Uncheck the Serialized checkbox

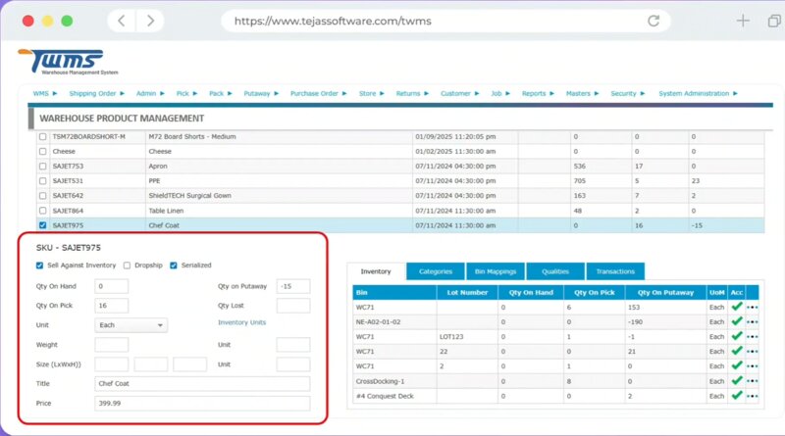(x=174, y=266)
